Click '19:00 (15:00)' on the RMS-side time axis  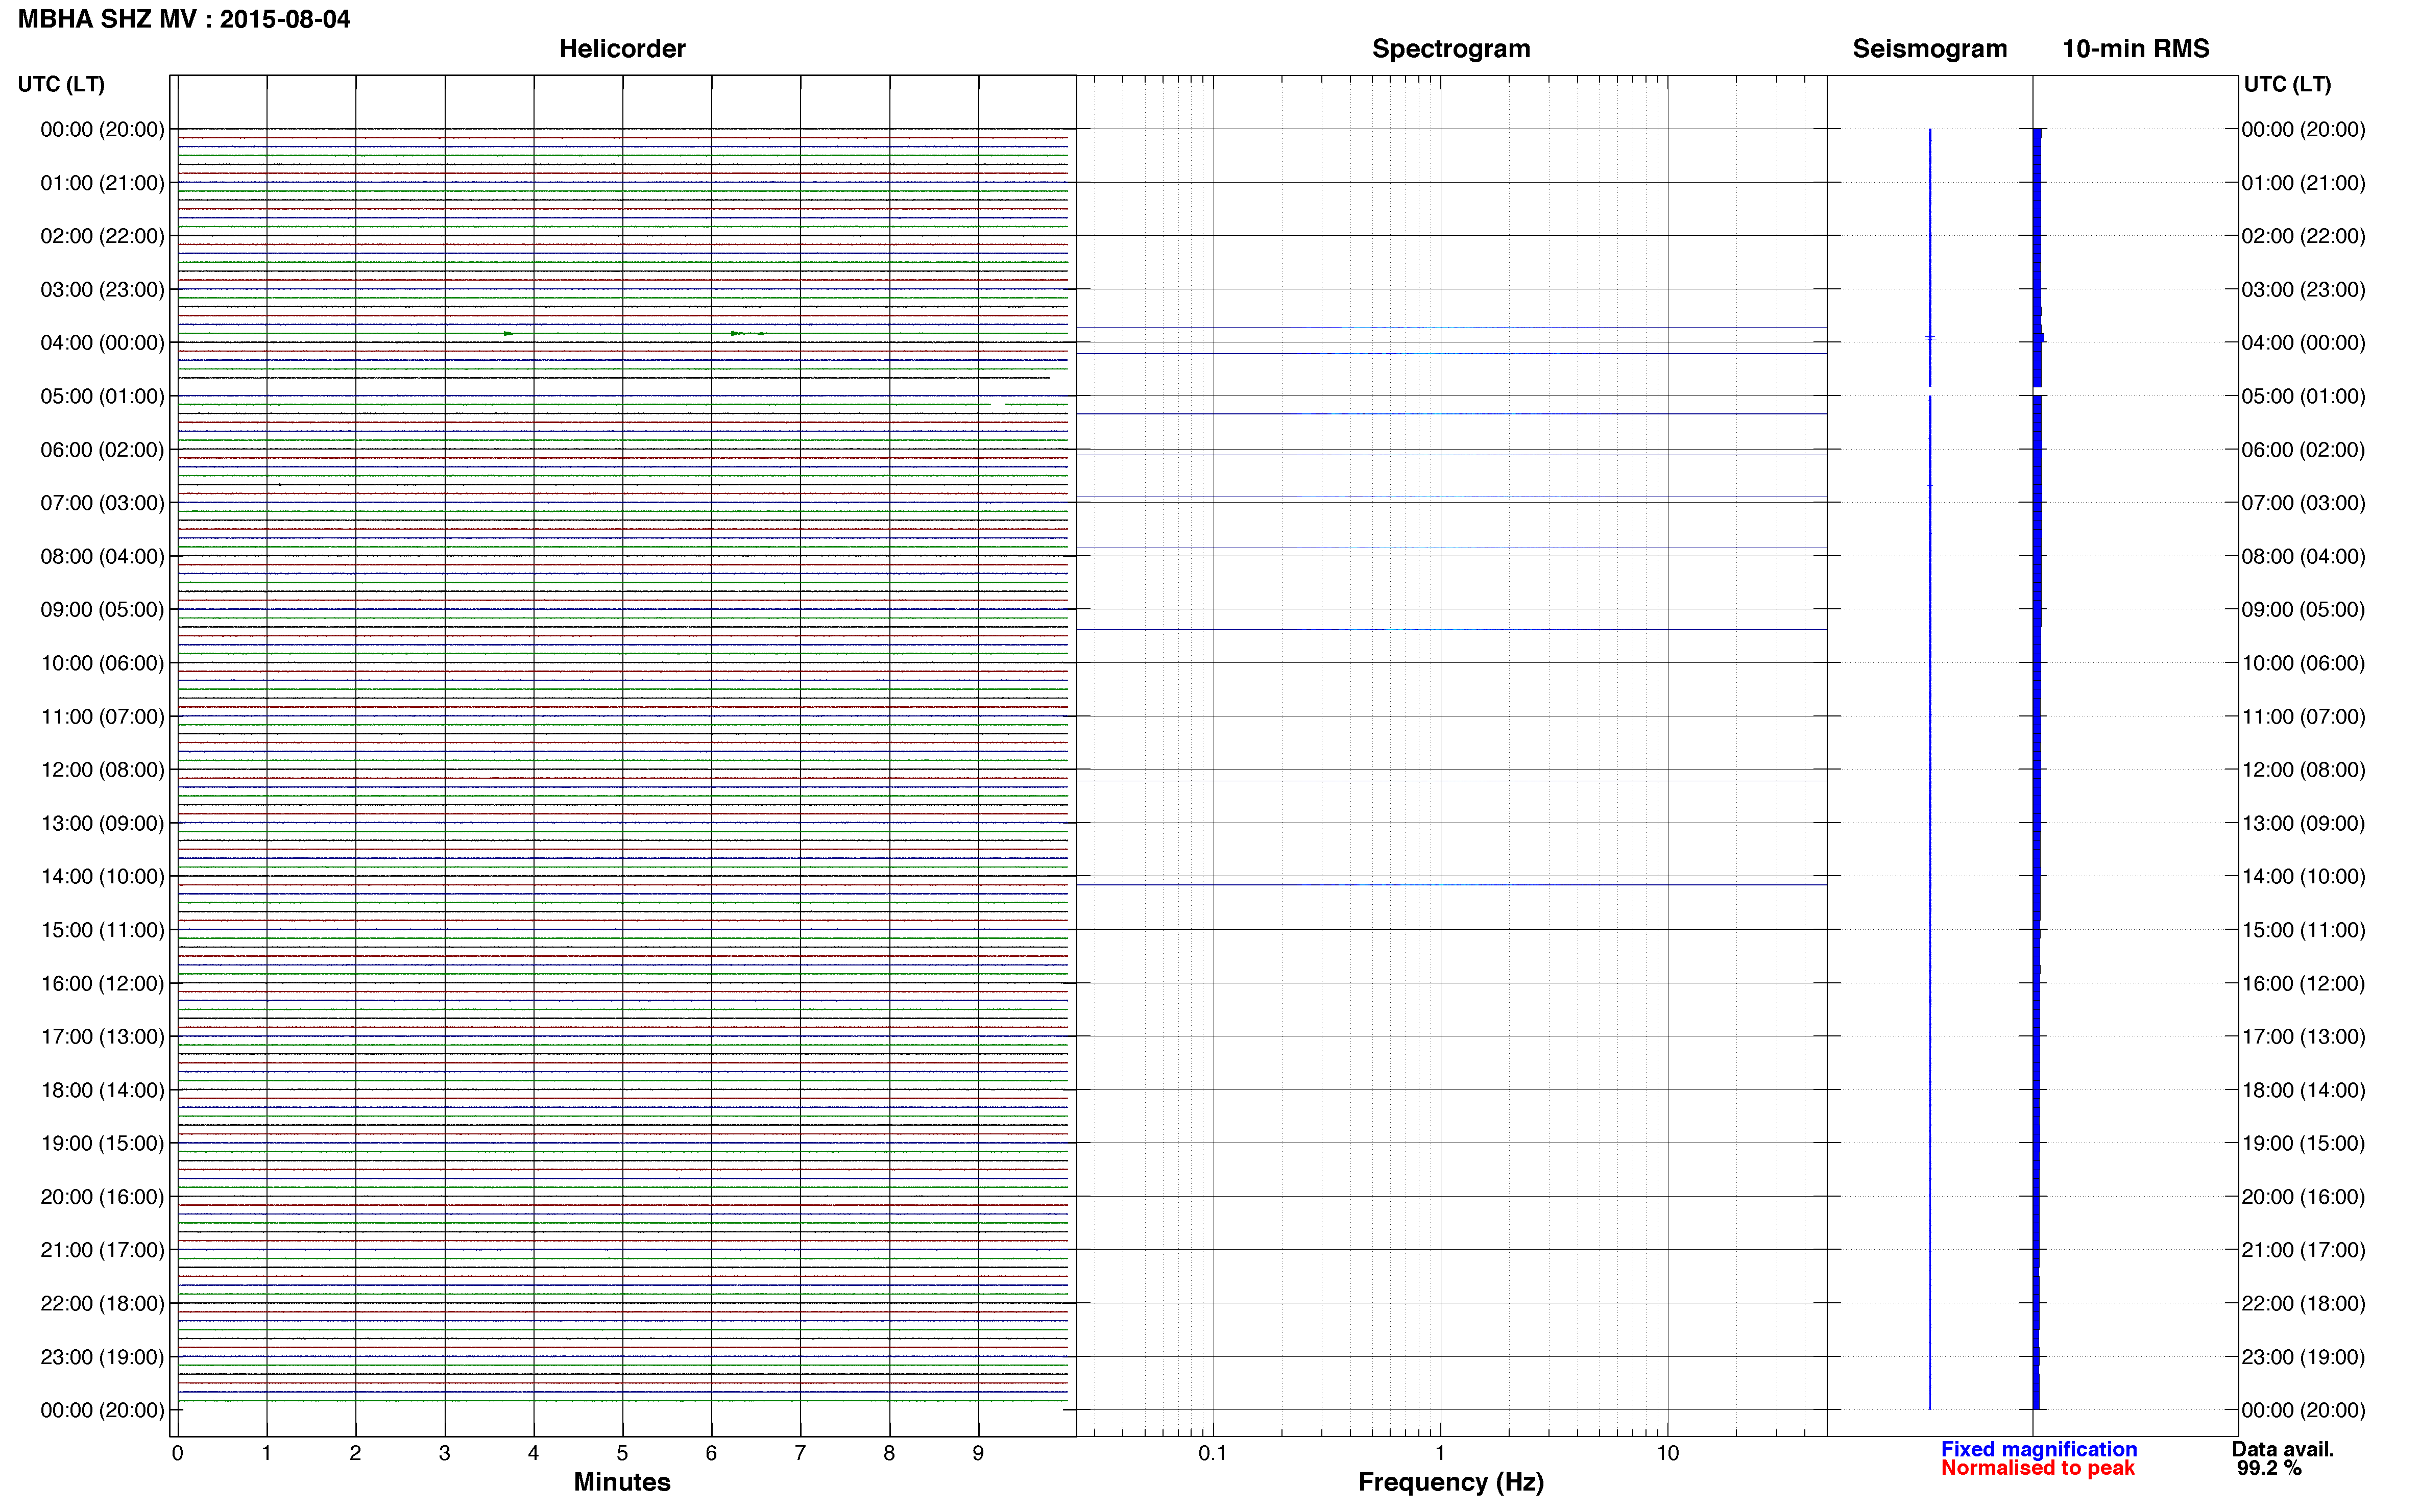point(2303,1143)
